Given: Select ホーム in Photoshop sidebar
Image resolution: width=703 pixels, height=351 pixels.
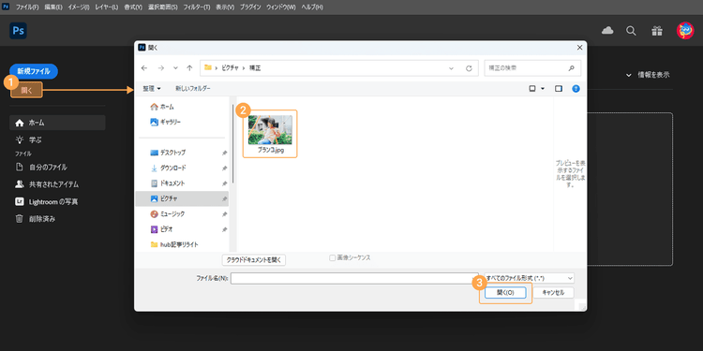Looking at the screenshot, I should point(57,123).
